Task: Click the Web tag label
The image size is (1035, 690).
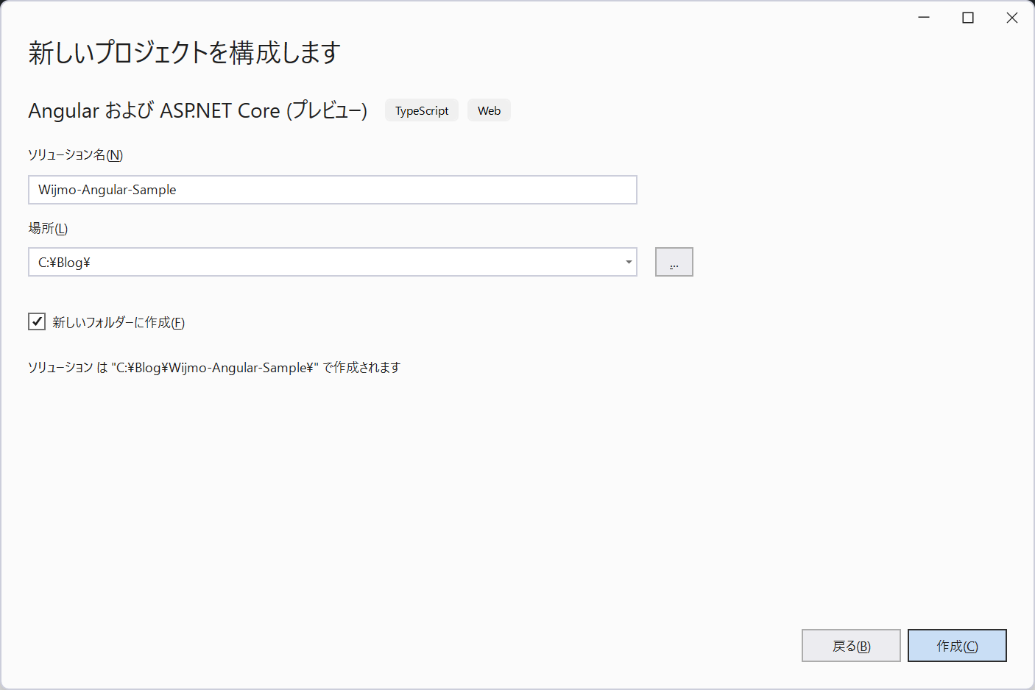Action: [489, 110]
